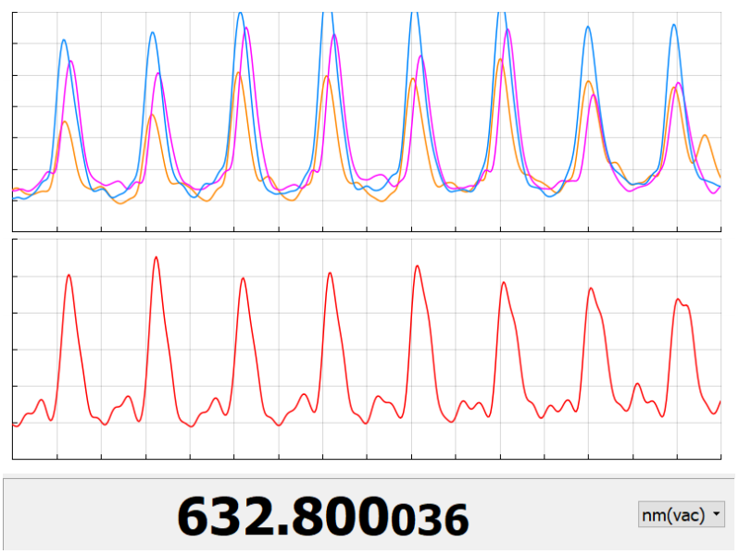Click the first magenta peak in upper plot

(70, 62)
